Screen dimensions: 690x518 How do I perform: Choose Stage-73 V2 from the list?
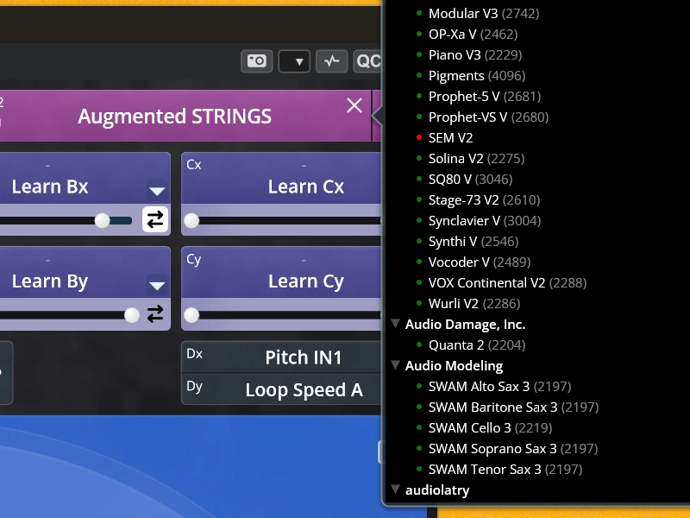(x=484, y=199)
